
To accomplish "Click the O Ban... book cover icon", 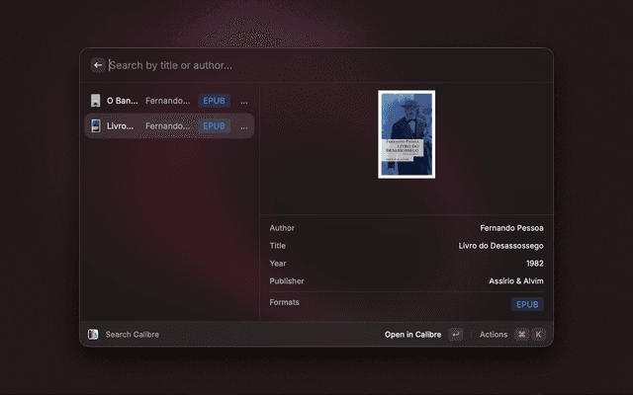I will (95, 101).
